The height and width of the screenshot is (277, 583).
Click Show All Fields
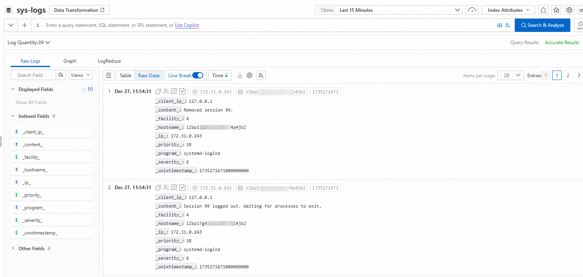[x=31, y=102]
